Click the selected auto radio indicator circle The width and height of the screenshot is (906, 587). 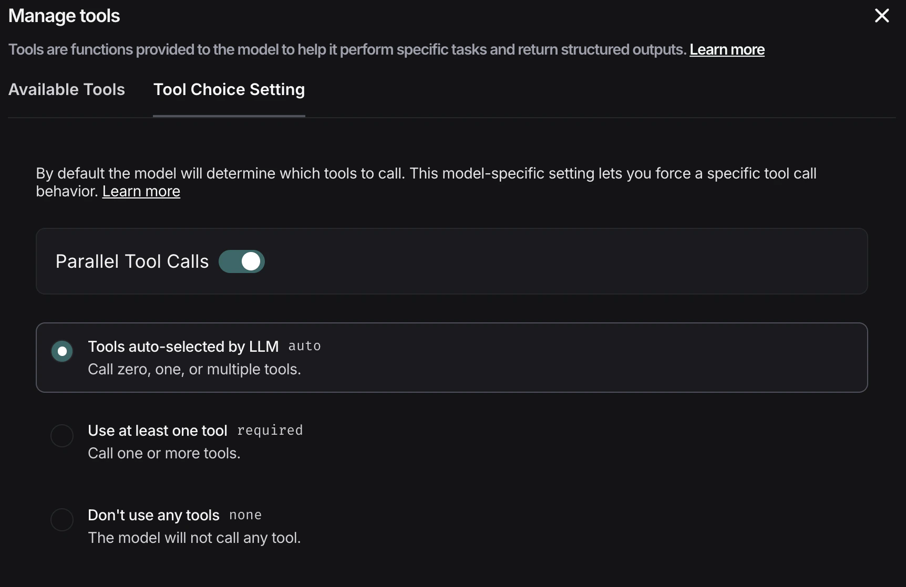click(x=61, y=351)
